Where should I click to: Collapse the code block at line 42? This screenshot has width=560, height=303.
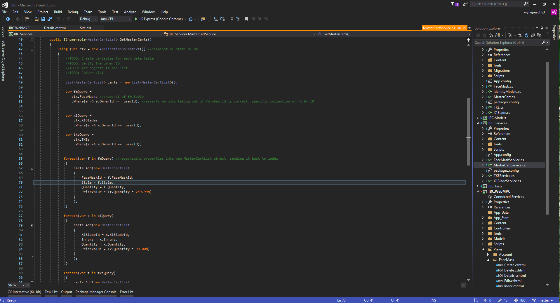pyautogui.click(x=32, y=49)
